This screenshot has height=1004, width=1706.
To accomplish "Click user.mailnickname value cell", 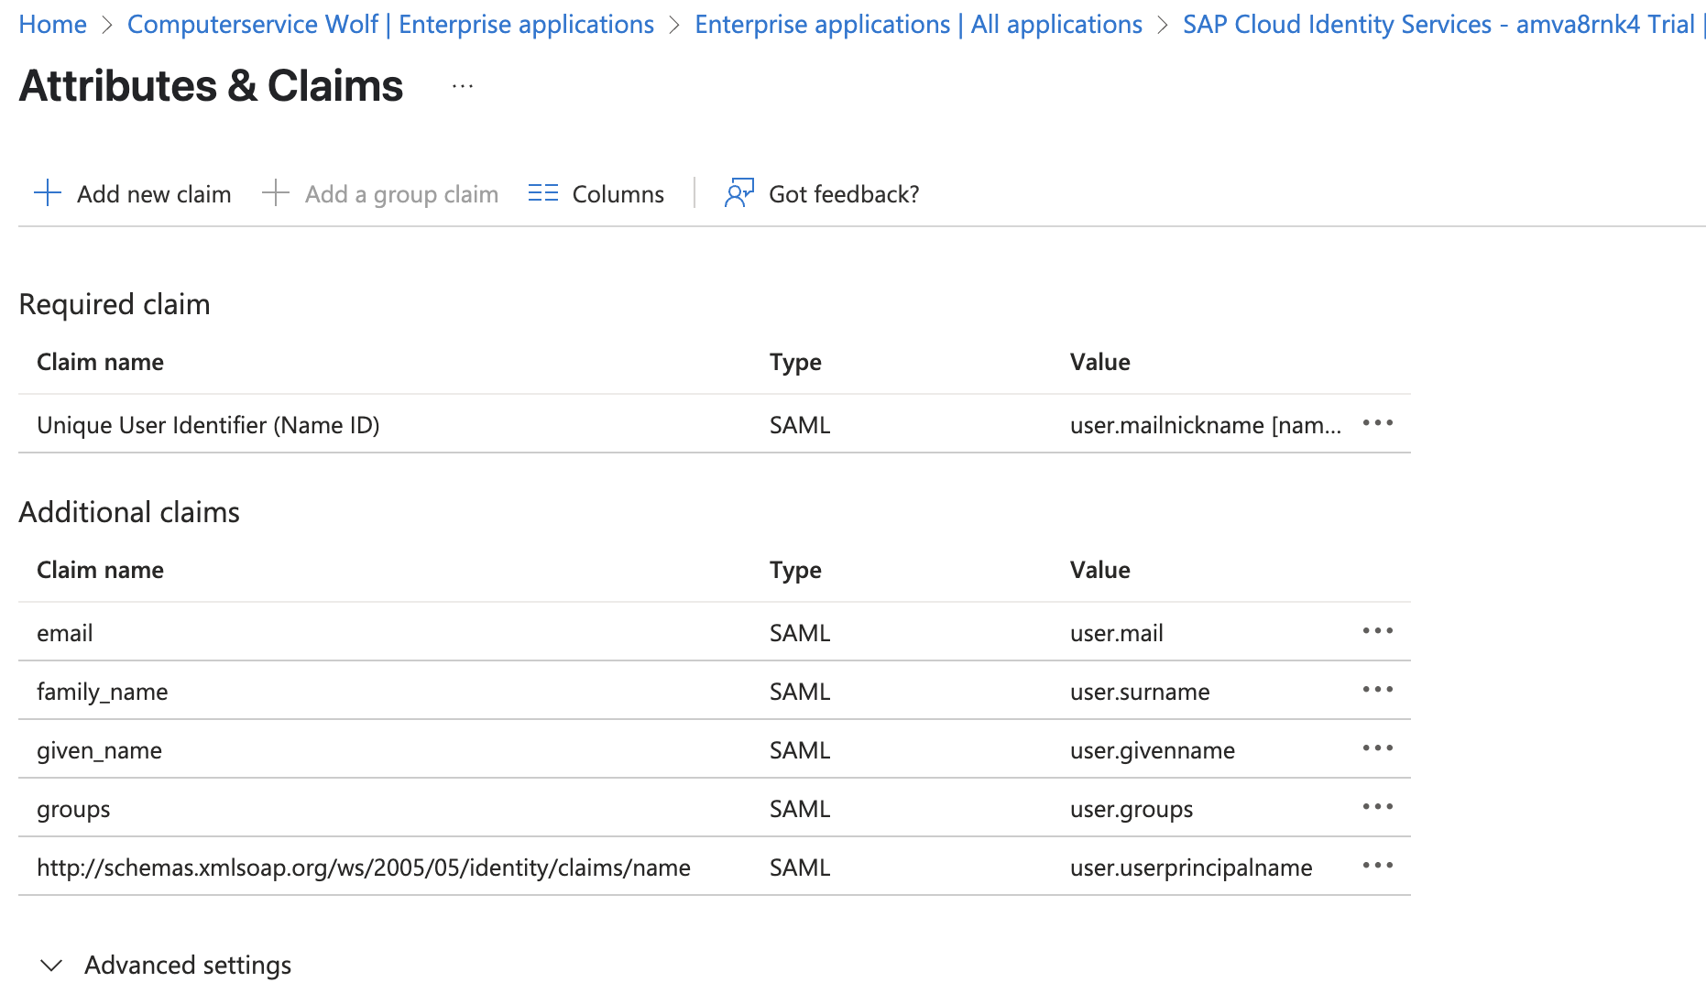I will (x=1206, y=425).
